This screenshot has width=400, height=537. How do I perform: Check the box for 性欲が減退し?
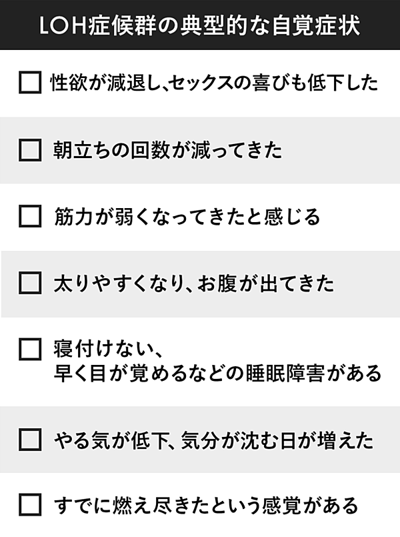pyautogui.click(x=30, y=83)
